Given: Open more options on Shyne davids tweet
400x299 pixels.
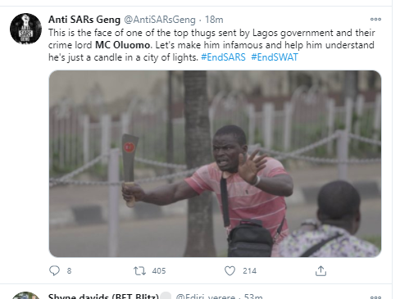Looking at the screenshot, I should (375, 297).
